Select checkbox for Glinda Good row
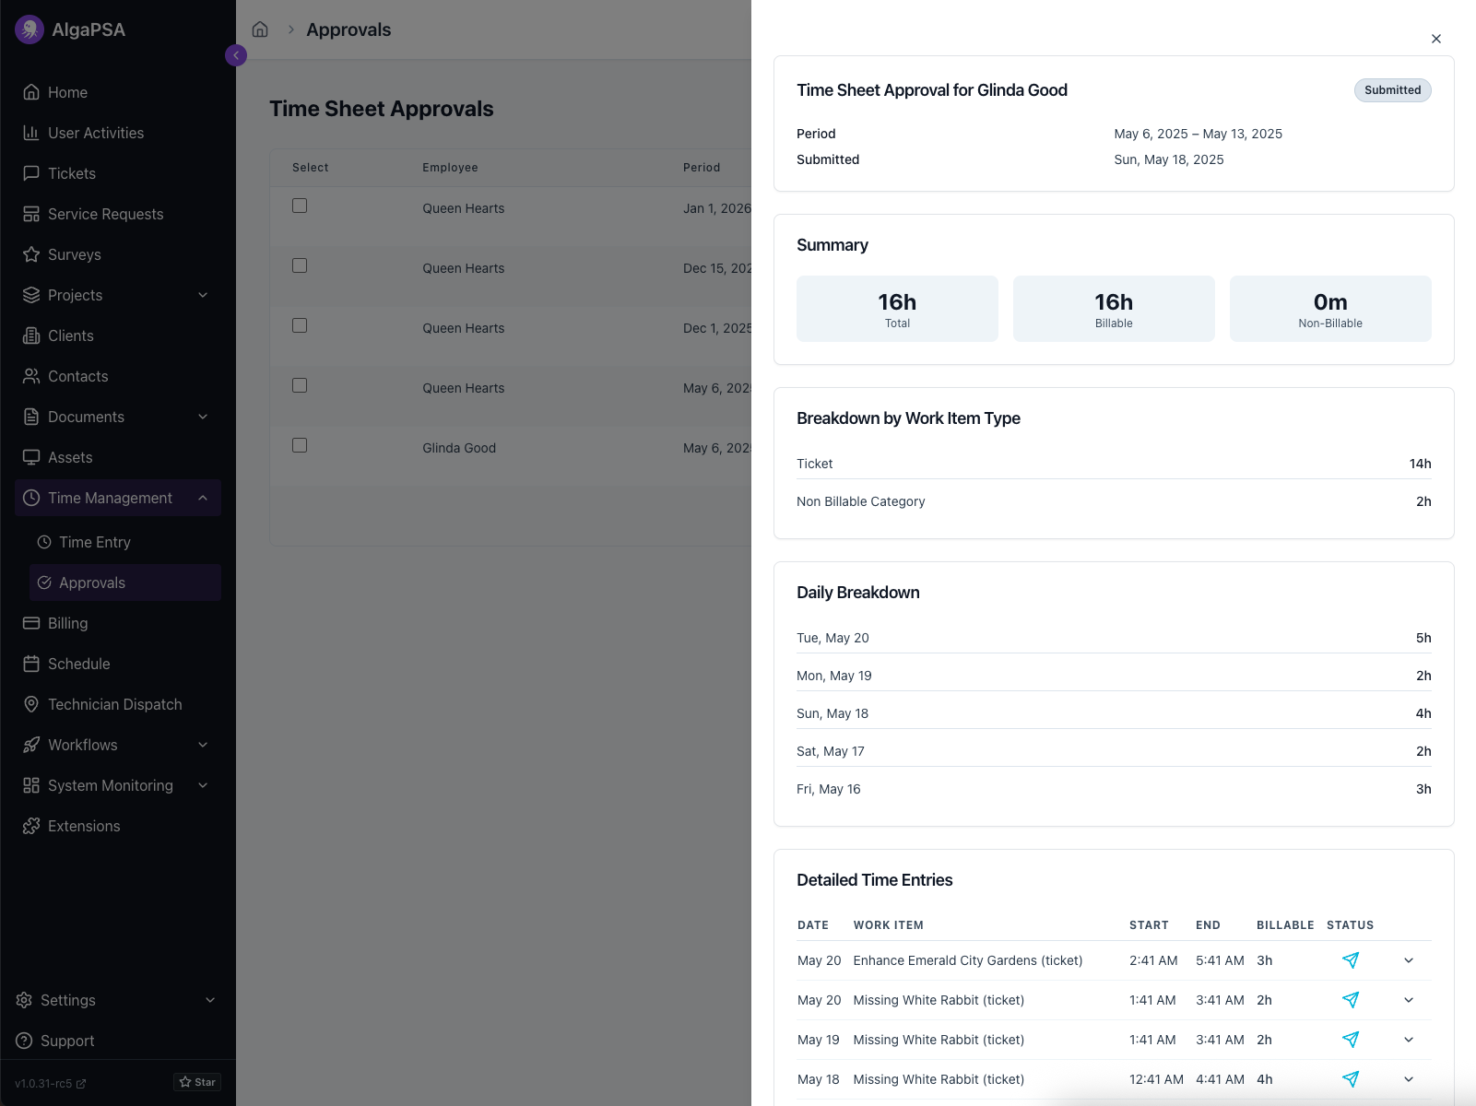Image resolution: width=1476 pixels, height=1106 pixels. pyautogui.click(x=300, y=445)
